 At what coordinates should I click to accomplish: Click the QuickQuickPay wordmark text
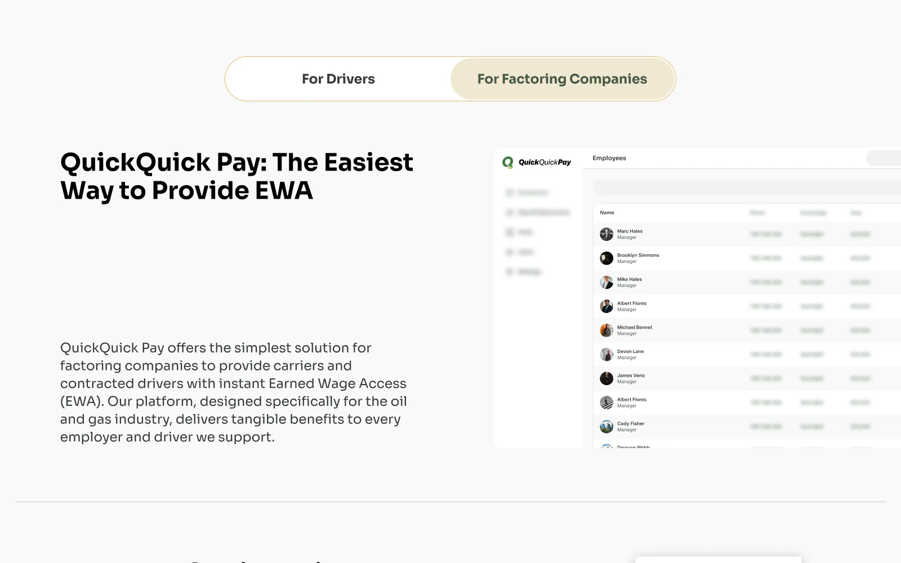545,162
